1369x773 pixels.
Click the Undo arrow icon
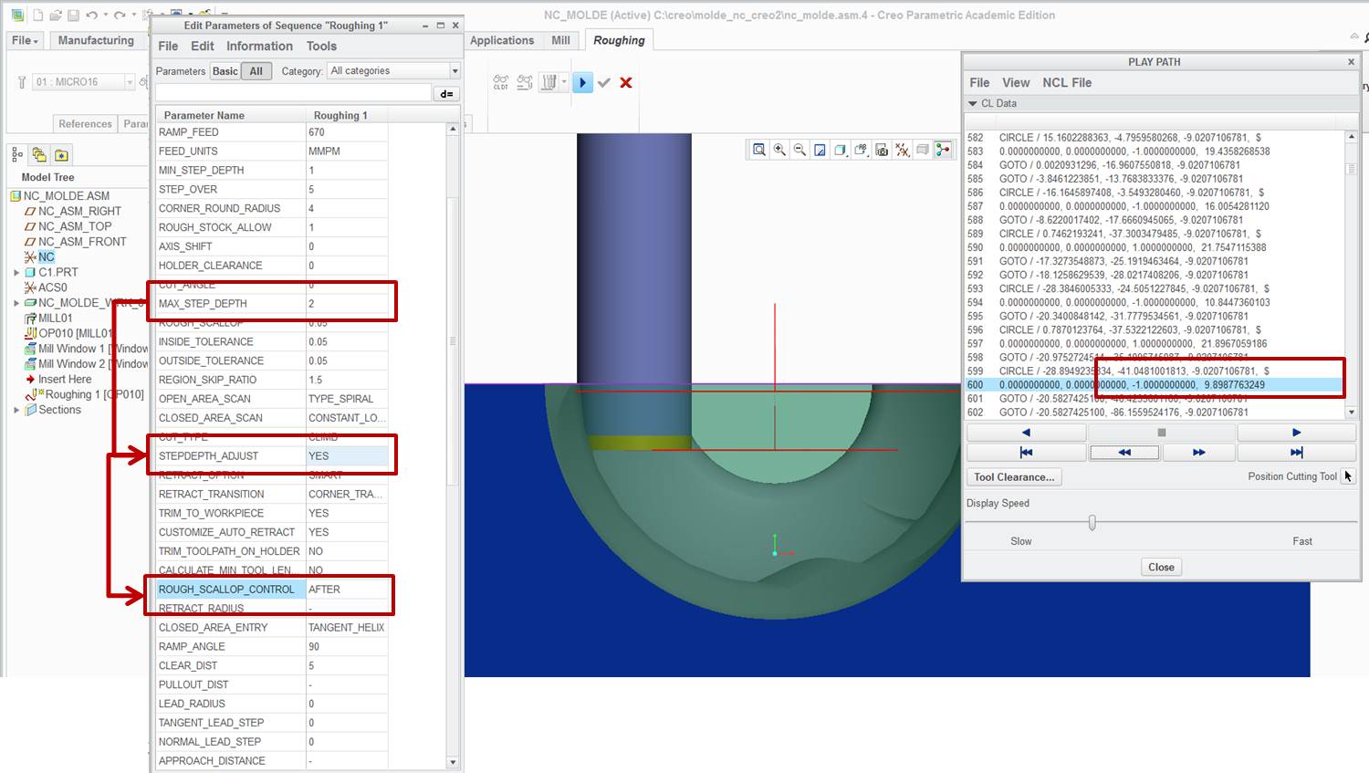pos(90,15)
